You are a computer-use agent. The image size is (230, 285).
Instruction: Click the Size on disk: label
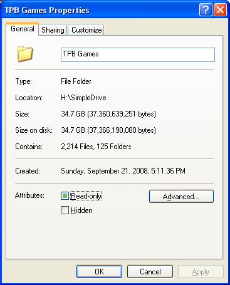(34, 130)
